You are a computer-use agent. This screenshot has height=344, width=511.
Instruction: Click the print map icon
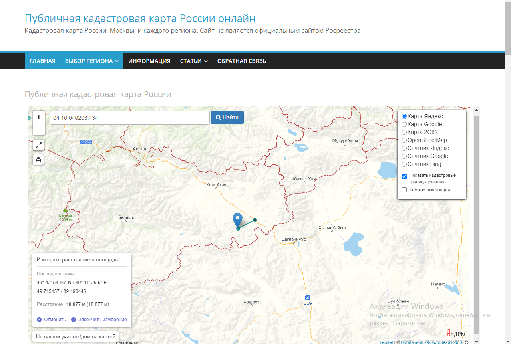coord(38,160)
